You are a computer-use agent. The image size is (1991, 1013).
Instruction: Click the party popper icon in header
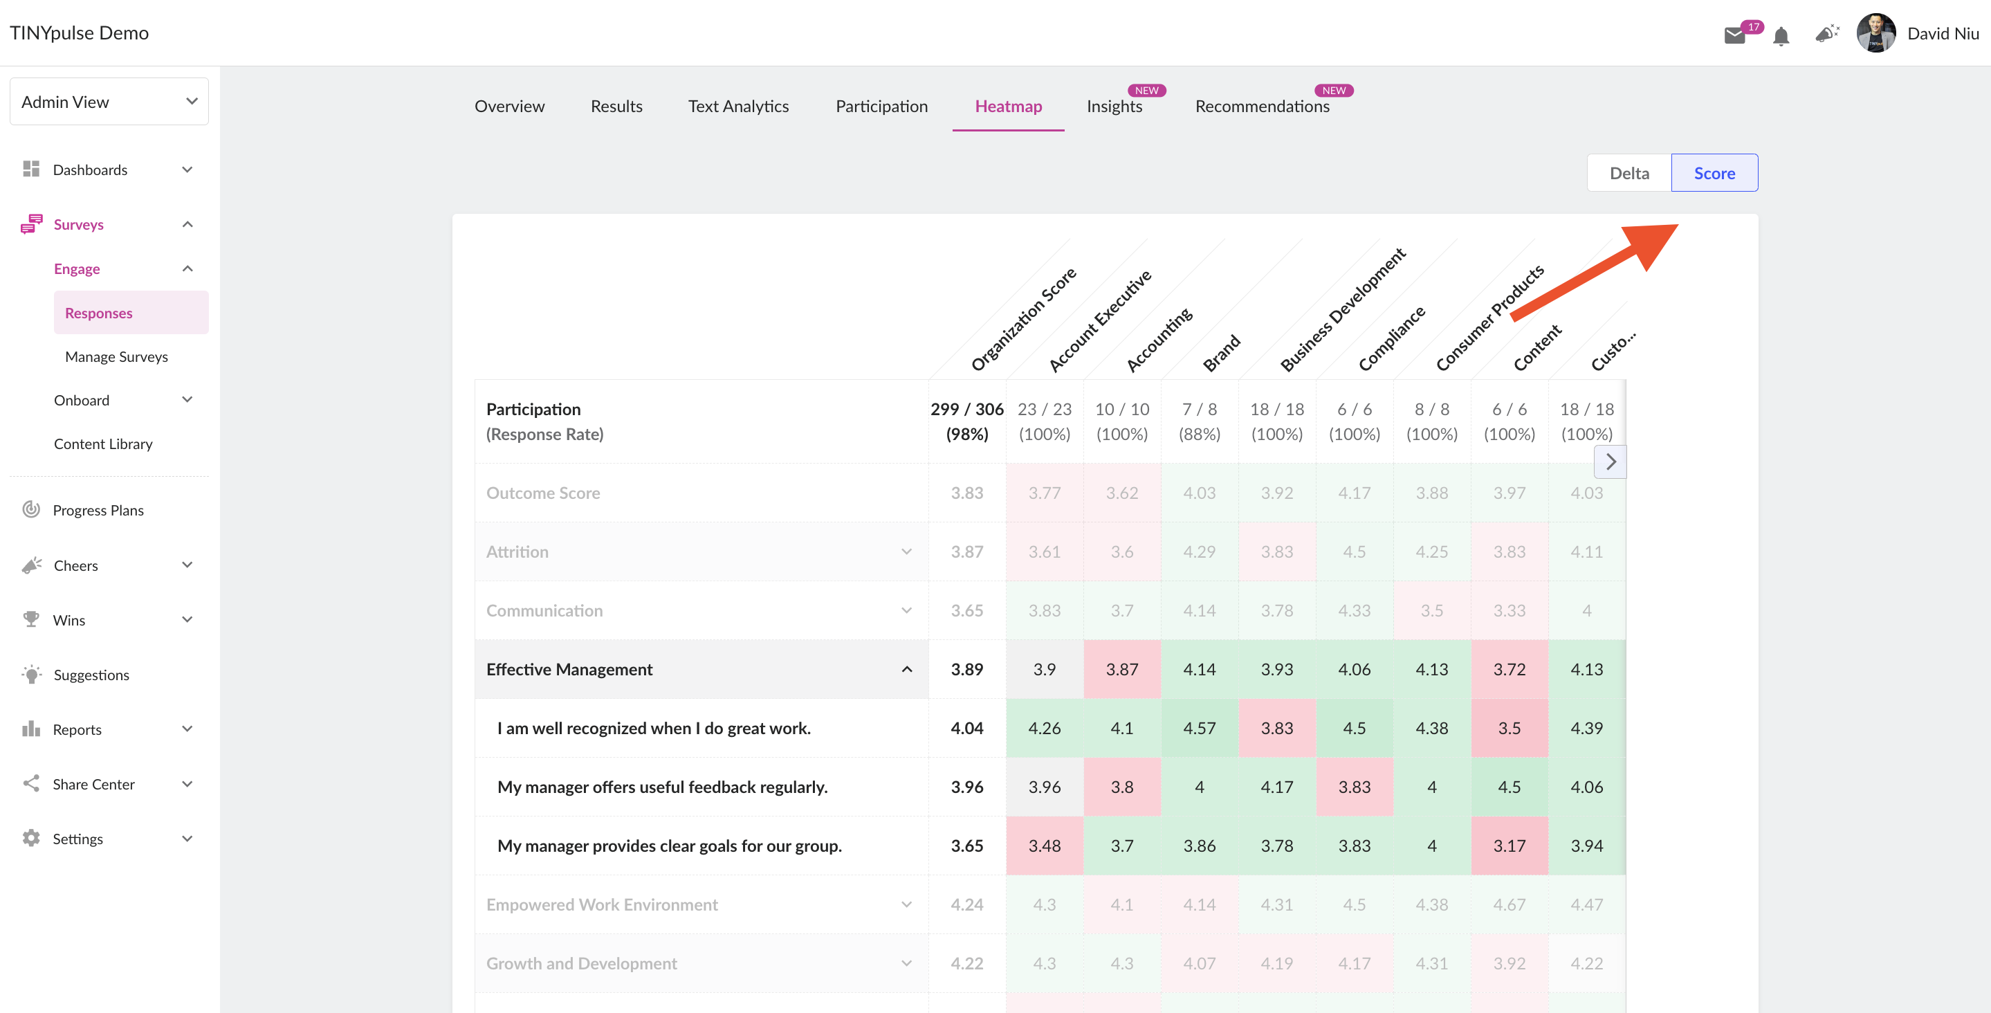click(x=1827, y=33)
